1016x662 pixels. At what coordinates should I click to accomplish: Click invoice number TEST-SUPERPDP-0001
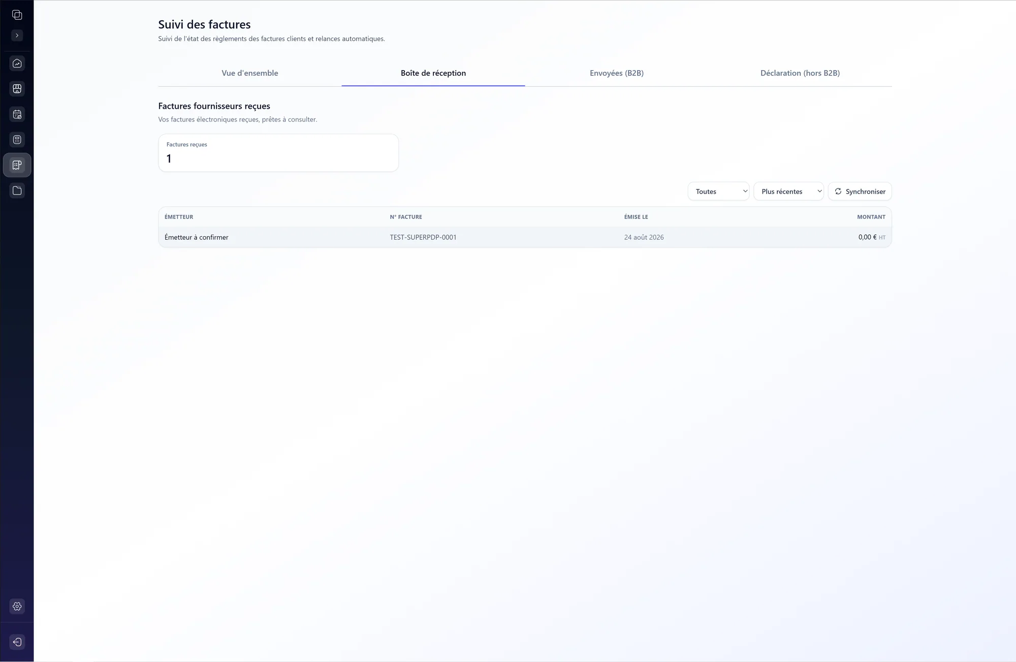pyautogui.click(x=423, y=237)
